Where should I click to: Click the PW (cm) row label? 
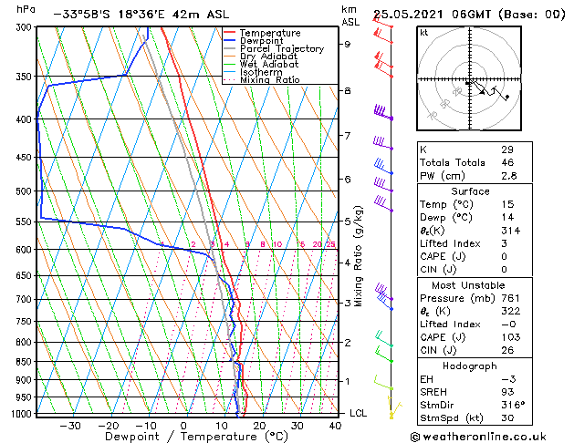pyautogui.click(x=443, y=176)
